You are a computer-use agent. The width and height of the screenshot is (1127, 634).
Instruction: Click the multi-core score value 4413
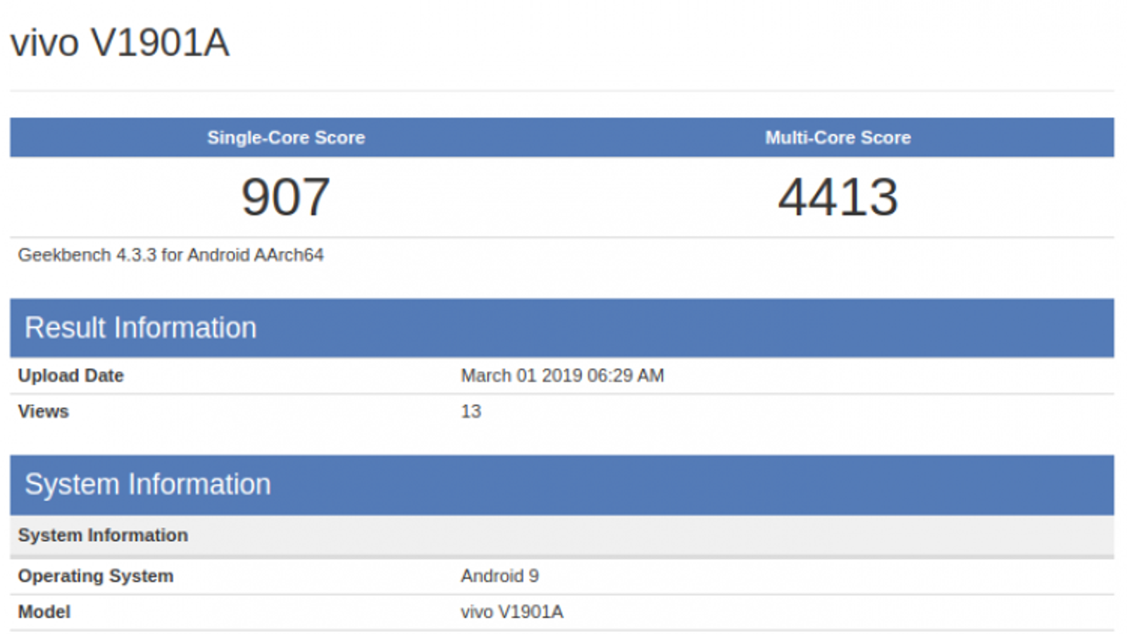click(838, 197)
